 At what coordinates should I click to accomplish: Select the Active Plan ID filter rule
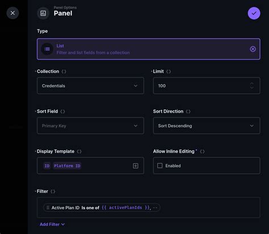pyautogui.click(x=102, y=208)
